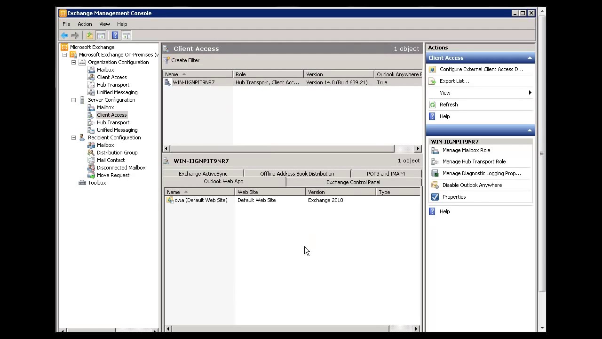Open the View menu in menu bar
The image size is (602, 339).
tap(104, 24)
